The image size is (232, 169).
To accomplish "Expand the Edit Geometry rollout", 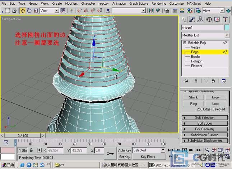I will click(205, 129).
